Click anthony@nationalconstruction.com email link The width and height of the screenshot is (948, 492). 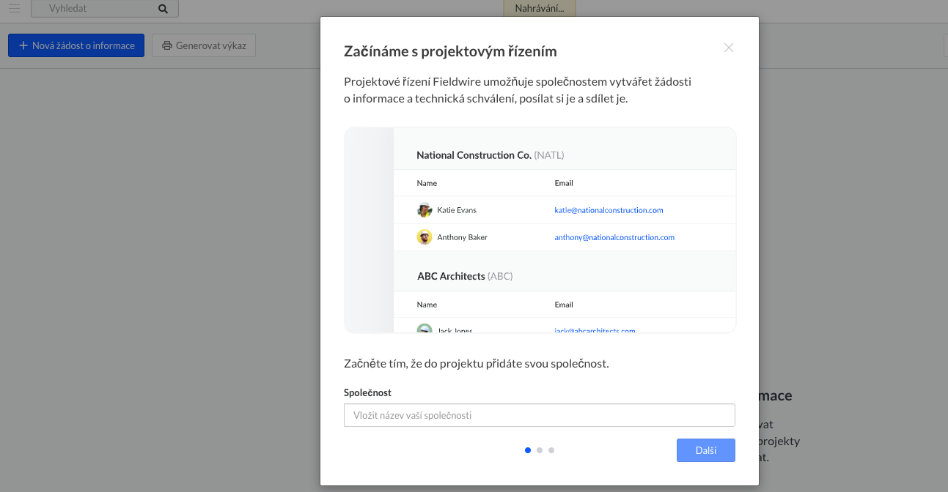(x=614, y=237)
